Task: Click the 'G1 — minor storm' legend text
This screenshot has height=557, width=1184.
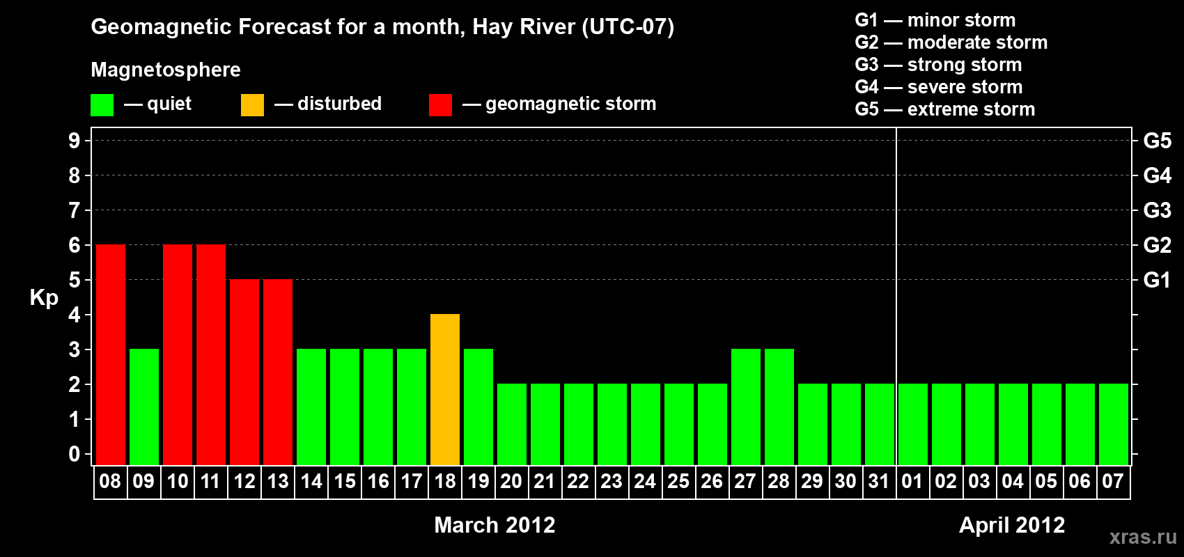Action: click(935, 20)
